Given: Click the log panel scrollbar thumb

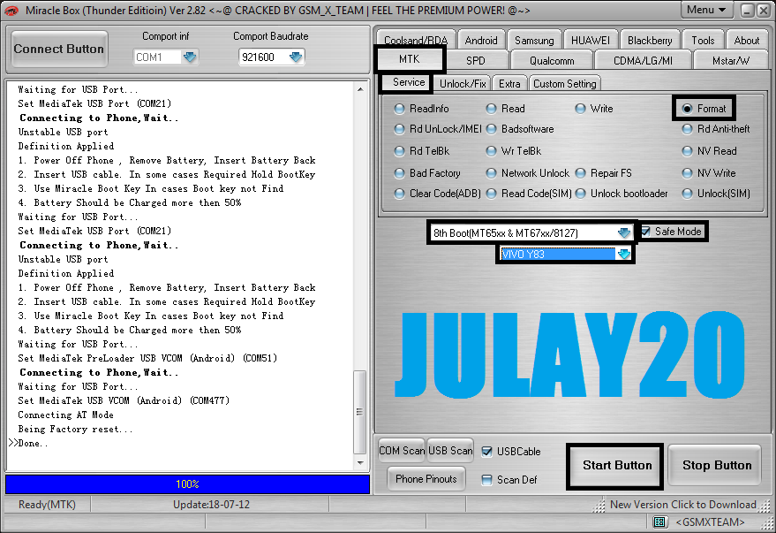Looking at the screenshot, I should [360, 412].
